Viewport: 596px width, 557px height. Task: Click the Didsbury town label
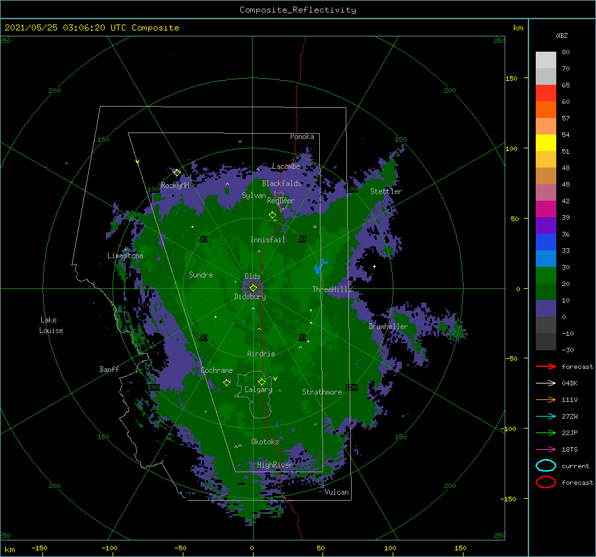[x=250, y=297]
